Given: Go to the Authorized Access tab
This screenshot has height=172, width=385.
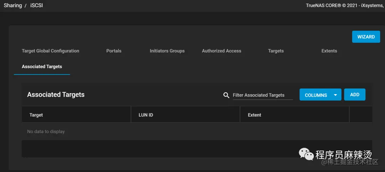Looking at the screenshot, I should (x=221, y=51).
